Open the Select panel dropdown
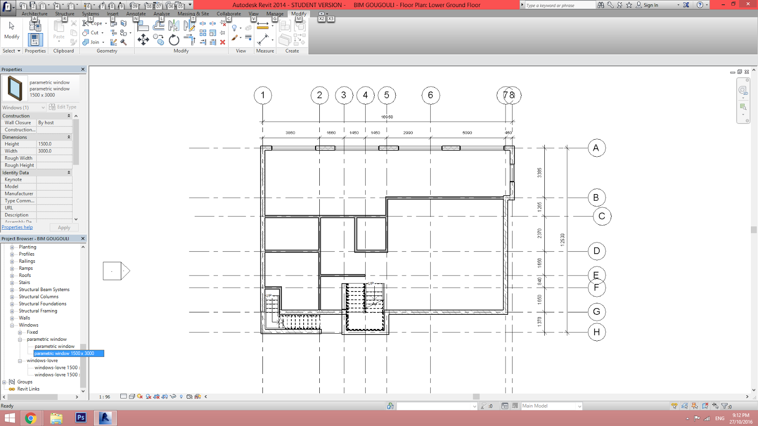758x426 pixels. click(x=12, y=51)
